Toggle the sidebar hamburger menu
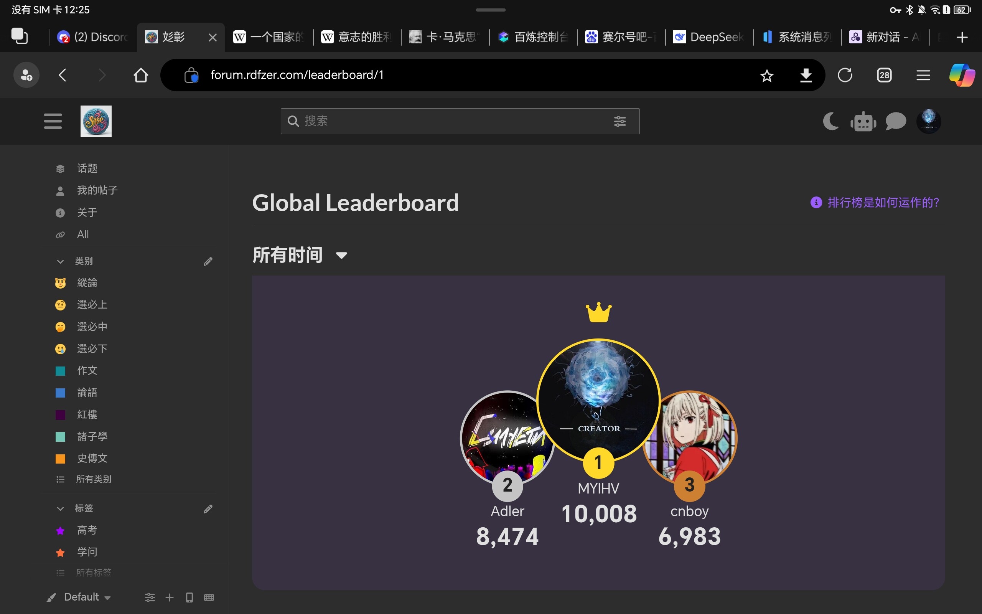This screenshot has height=614, width=982. (x=53, y=121)
